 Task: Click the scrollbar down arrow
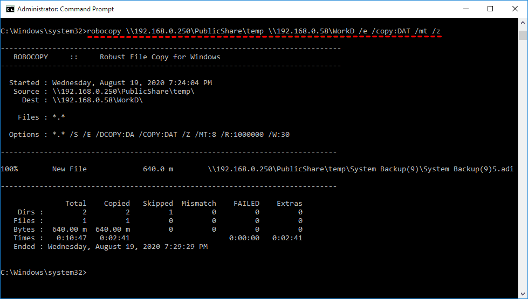coord(523,294)
